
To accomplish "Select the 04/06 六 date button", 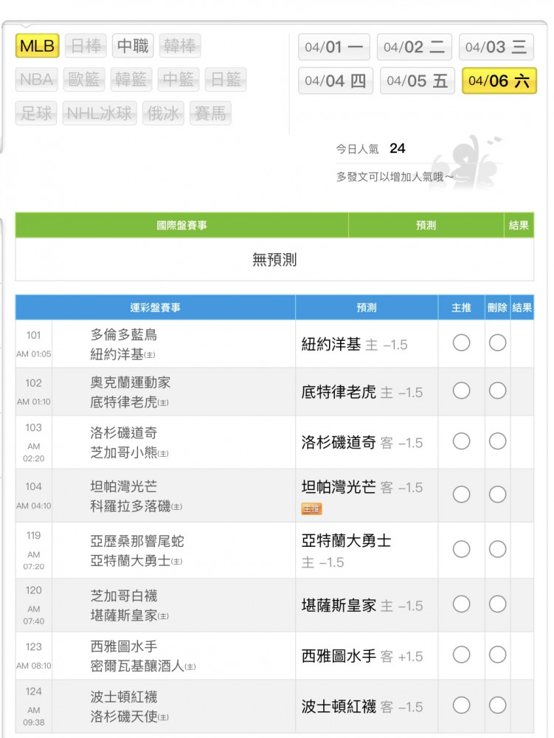I will pos(499,81).
